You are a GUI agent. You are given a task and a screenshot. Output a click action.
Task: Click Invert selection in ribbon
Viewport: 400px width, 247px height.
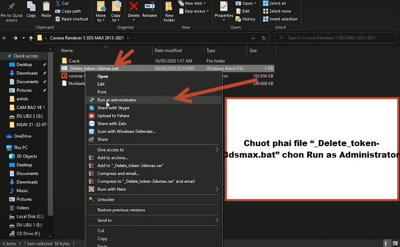283,19
